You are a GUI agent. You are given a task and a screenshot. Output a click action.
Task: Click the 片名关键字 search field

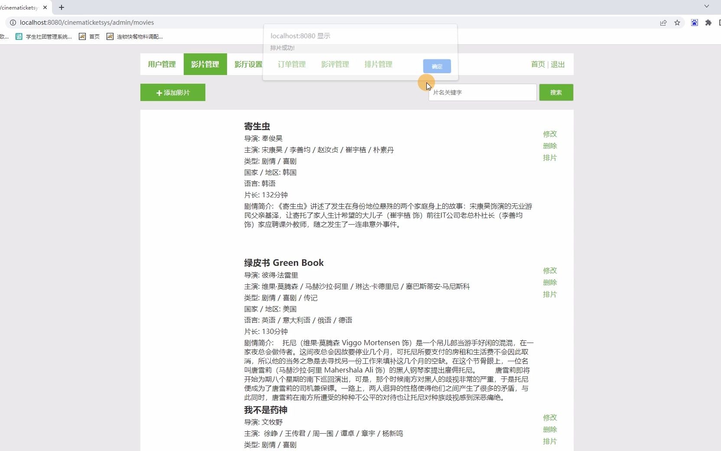point(482,92)
